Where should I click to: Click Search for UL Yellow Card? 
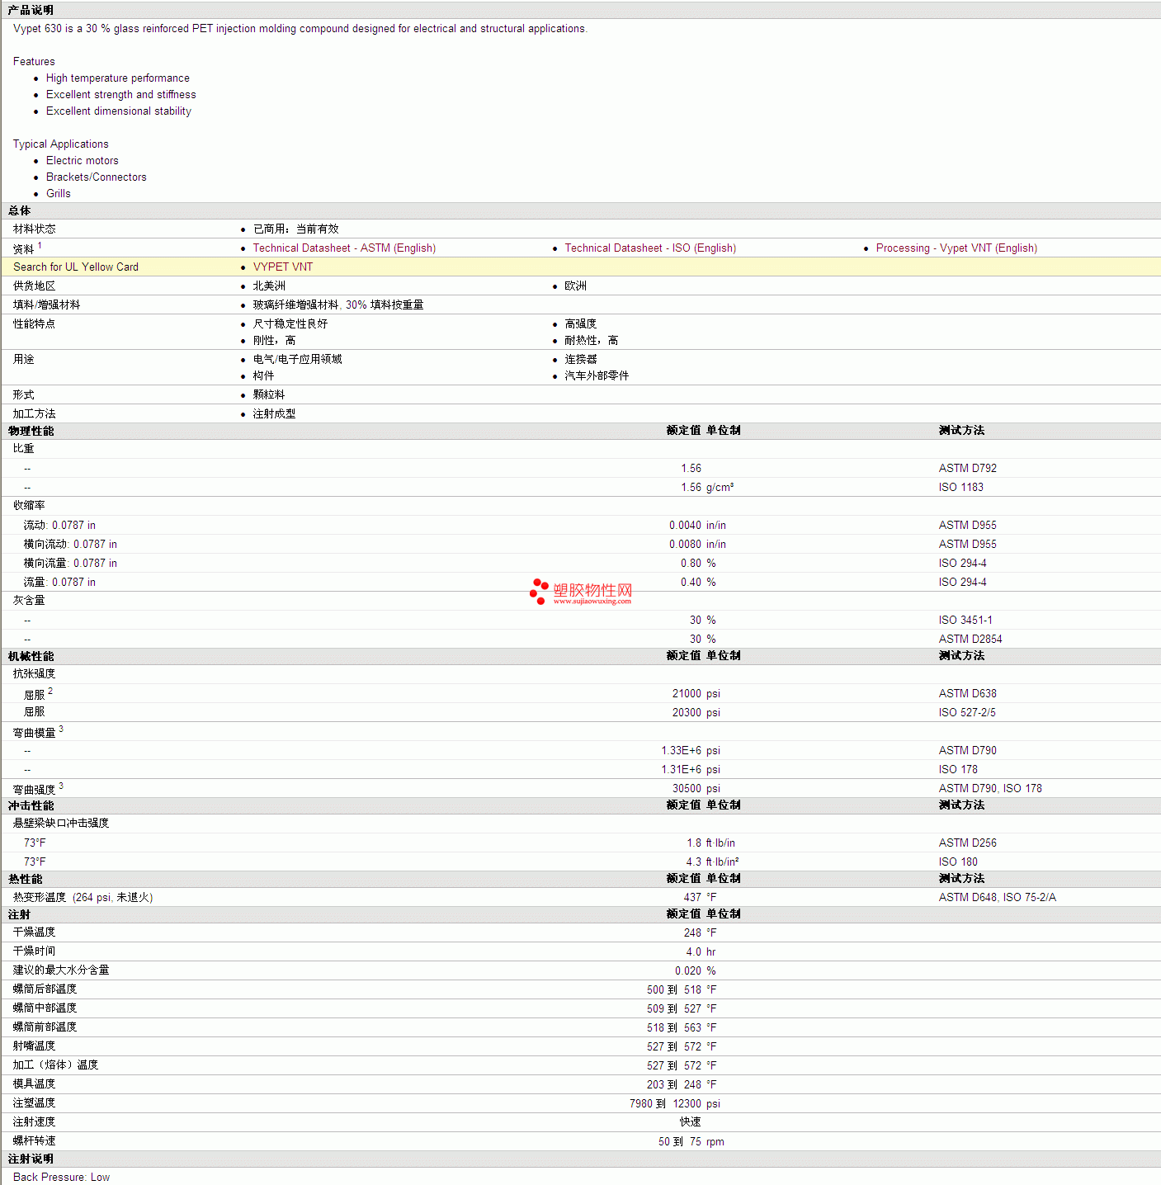tap(76, 267)
